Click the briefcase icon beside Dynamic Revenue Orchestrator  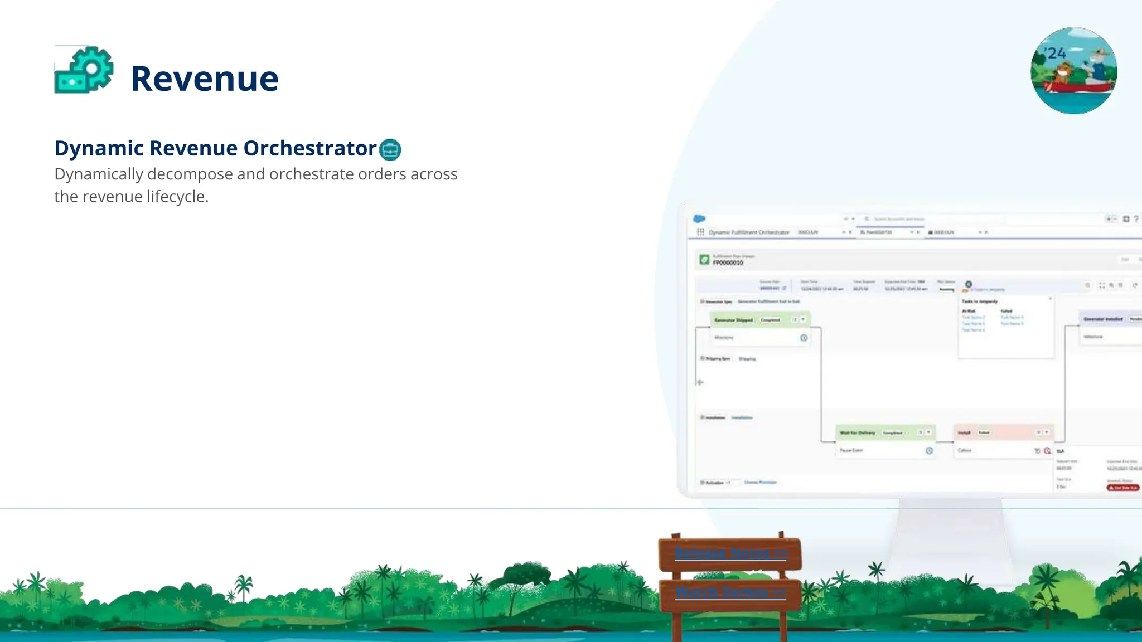390,149
